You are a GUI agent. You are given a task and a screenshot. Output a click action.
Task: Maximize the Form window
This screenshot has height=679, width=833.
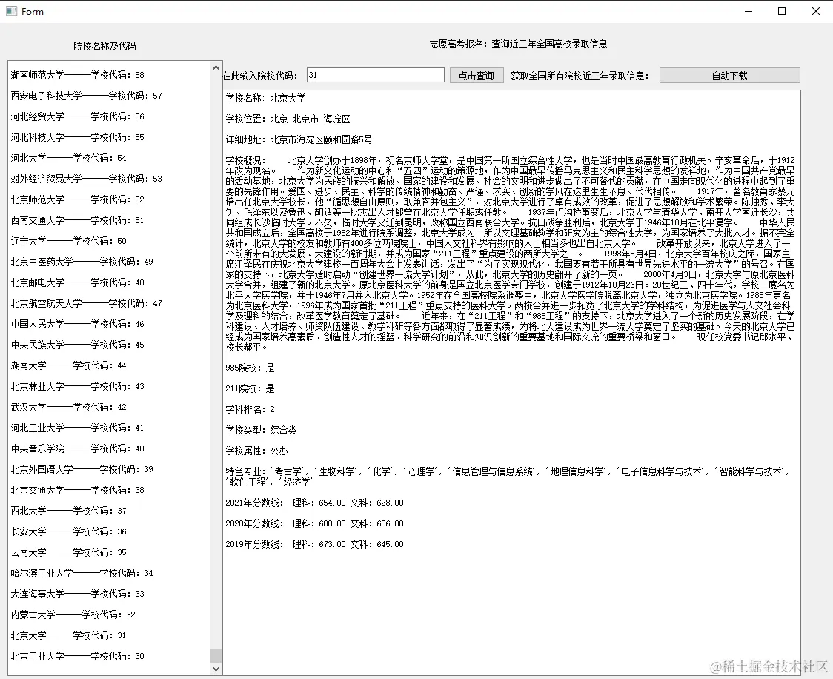782,11
